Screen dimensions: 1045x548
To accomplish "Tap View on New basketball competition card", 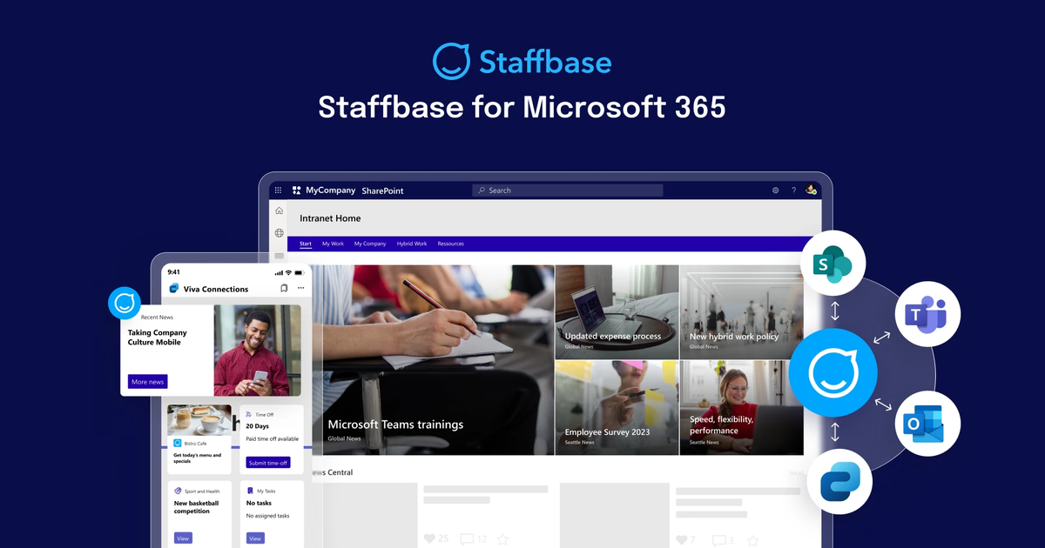I will click(183, 538).
